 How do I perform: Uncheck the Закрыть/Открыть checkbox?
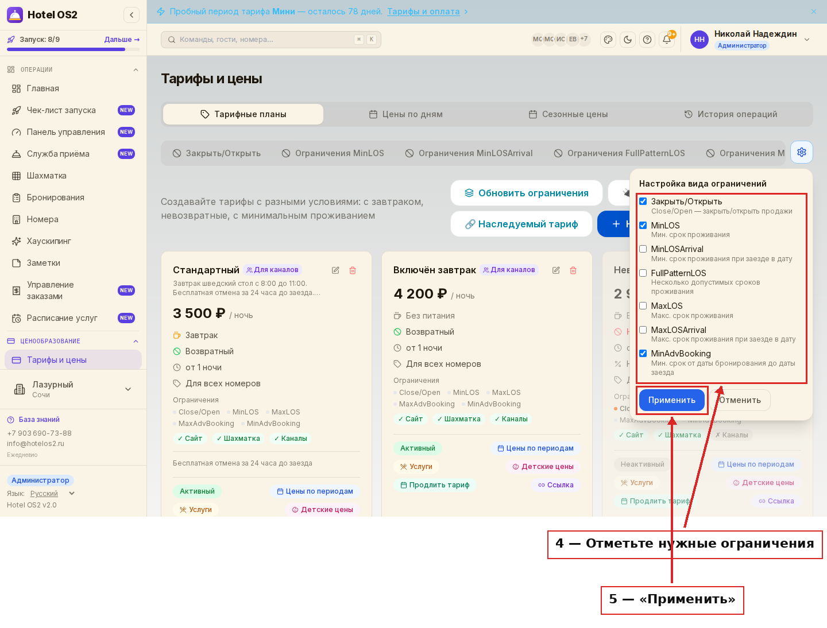(x=643, y=201)
